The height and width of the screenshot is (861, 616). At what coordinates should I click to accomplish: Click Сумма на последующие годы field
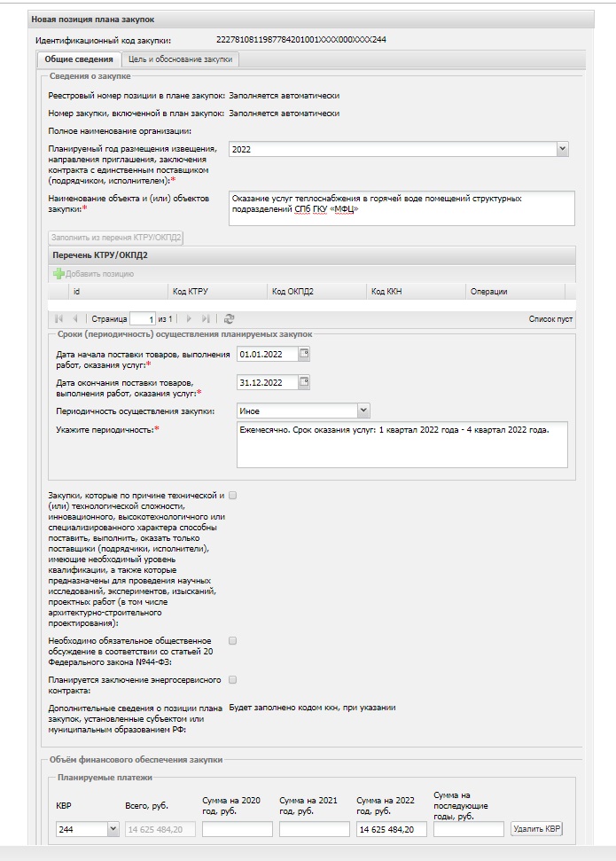[468, 829]
